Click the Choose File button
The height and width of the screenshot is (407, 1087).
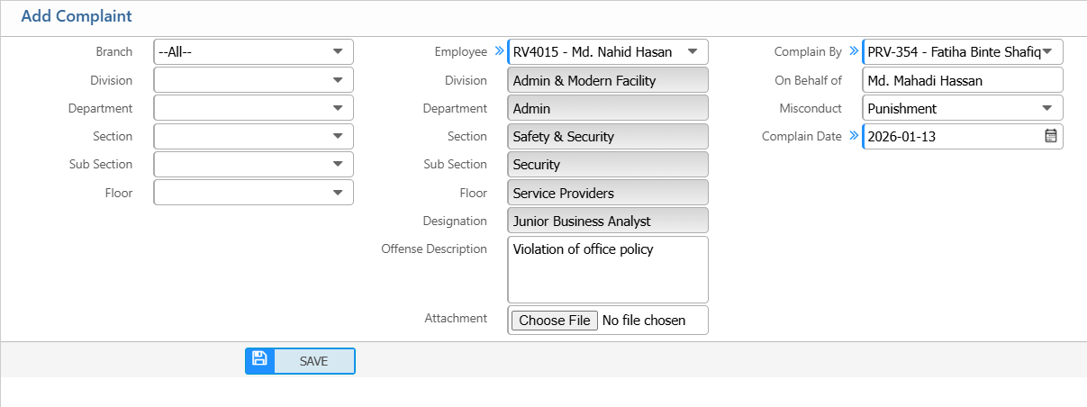click(555, 321)
